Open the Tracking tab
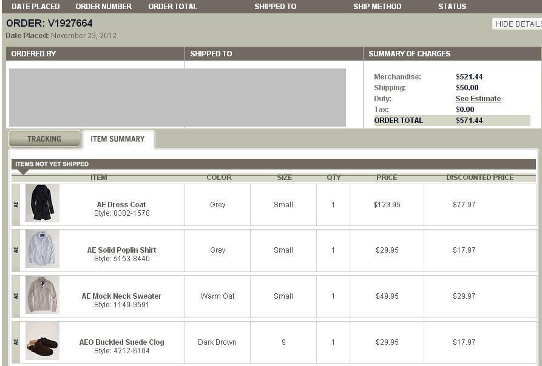Viewport: 542px width, 366px height. (x=44, y=139)
